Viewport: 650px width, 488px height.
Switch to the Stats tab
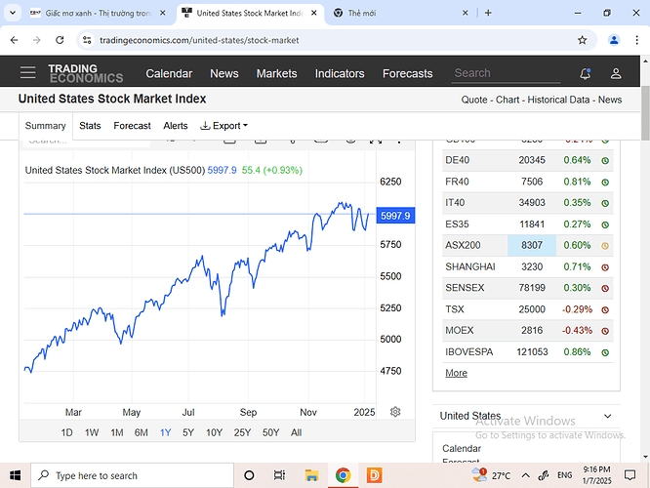tap(90, 126)
